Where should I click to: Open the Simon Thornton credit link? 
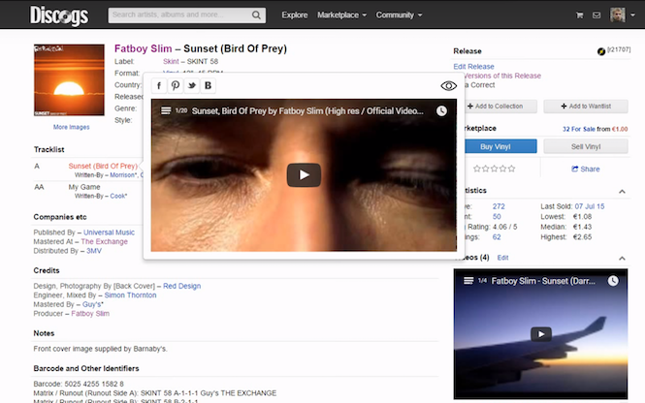coord(130,295)
